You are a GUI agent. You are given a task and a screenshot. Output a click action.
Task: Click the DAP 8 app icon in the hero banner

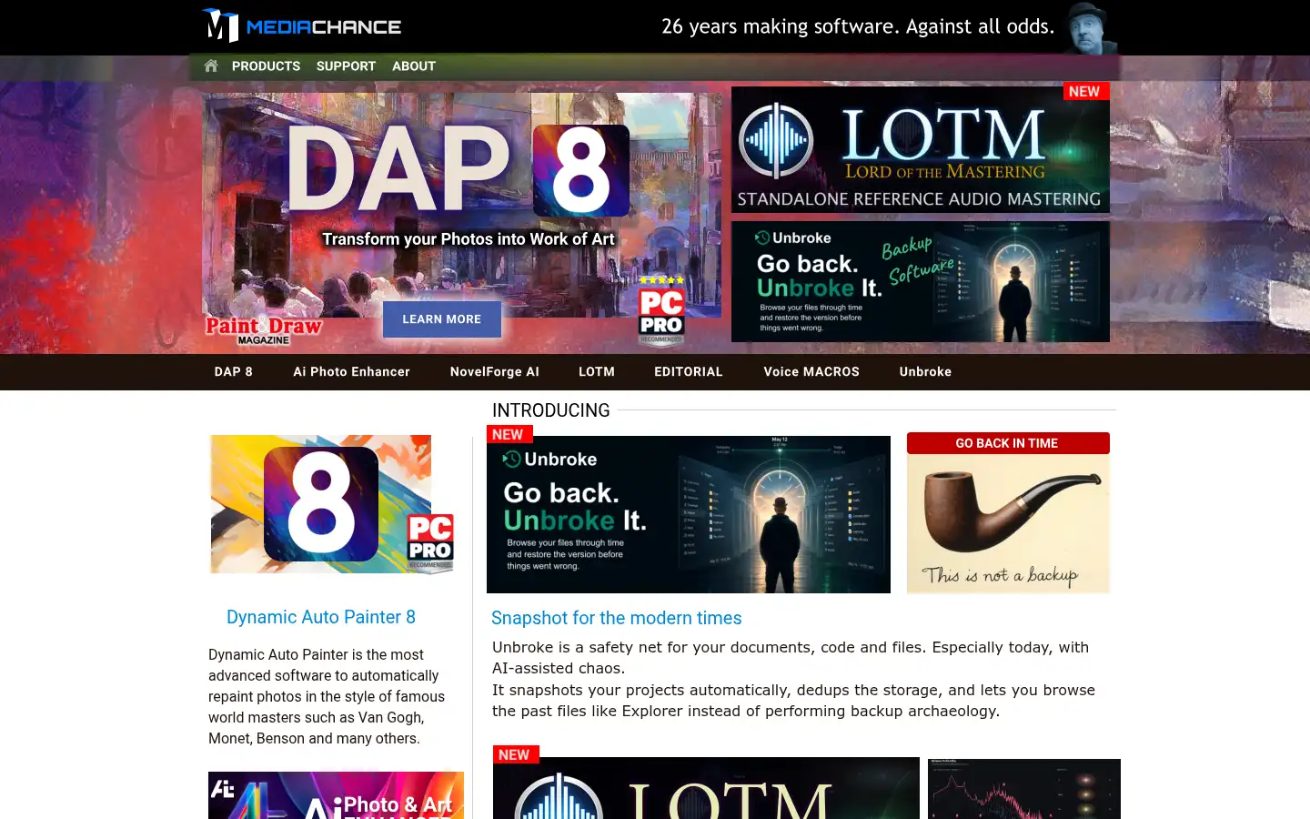(581, 171)
